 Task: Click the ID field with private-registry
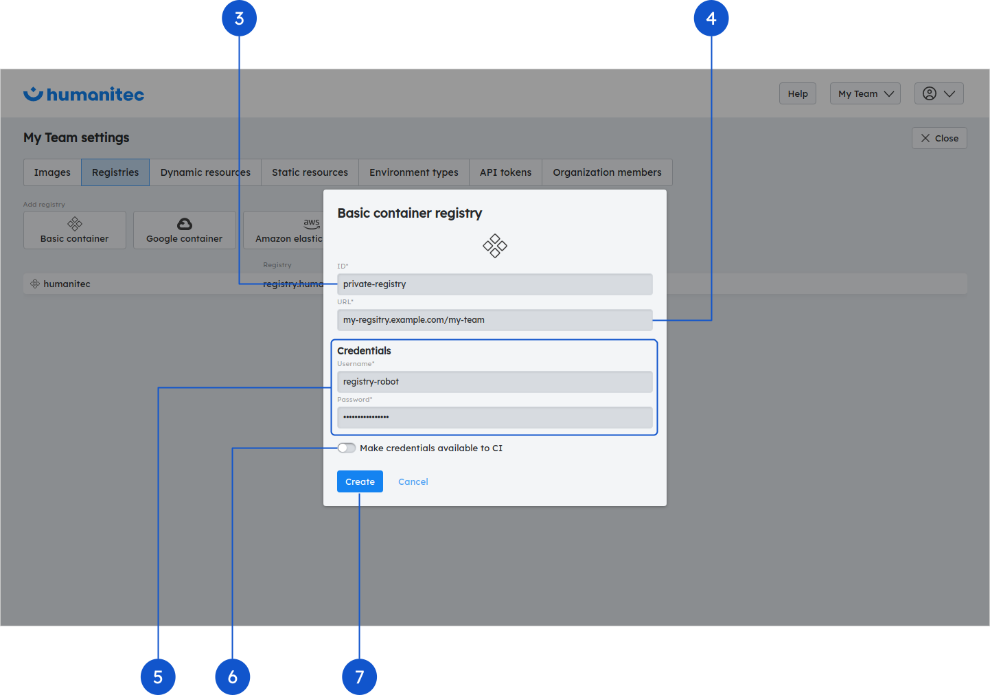(x=495, y=284)
